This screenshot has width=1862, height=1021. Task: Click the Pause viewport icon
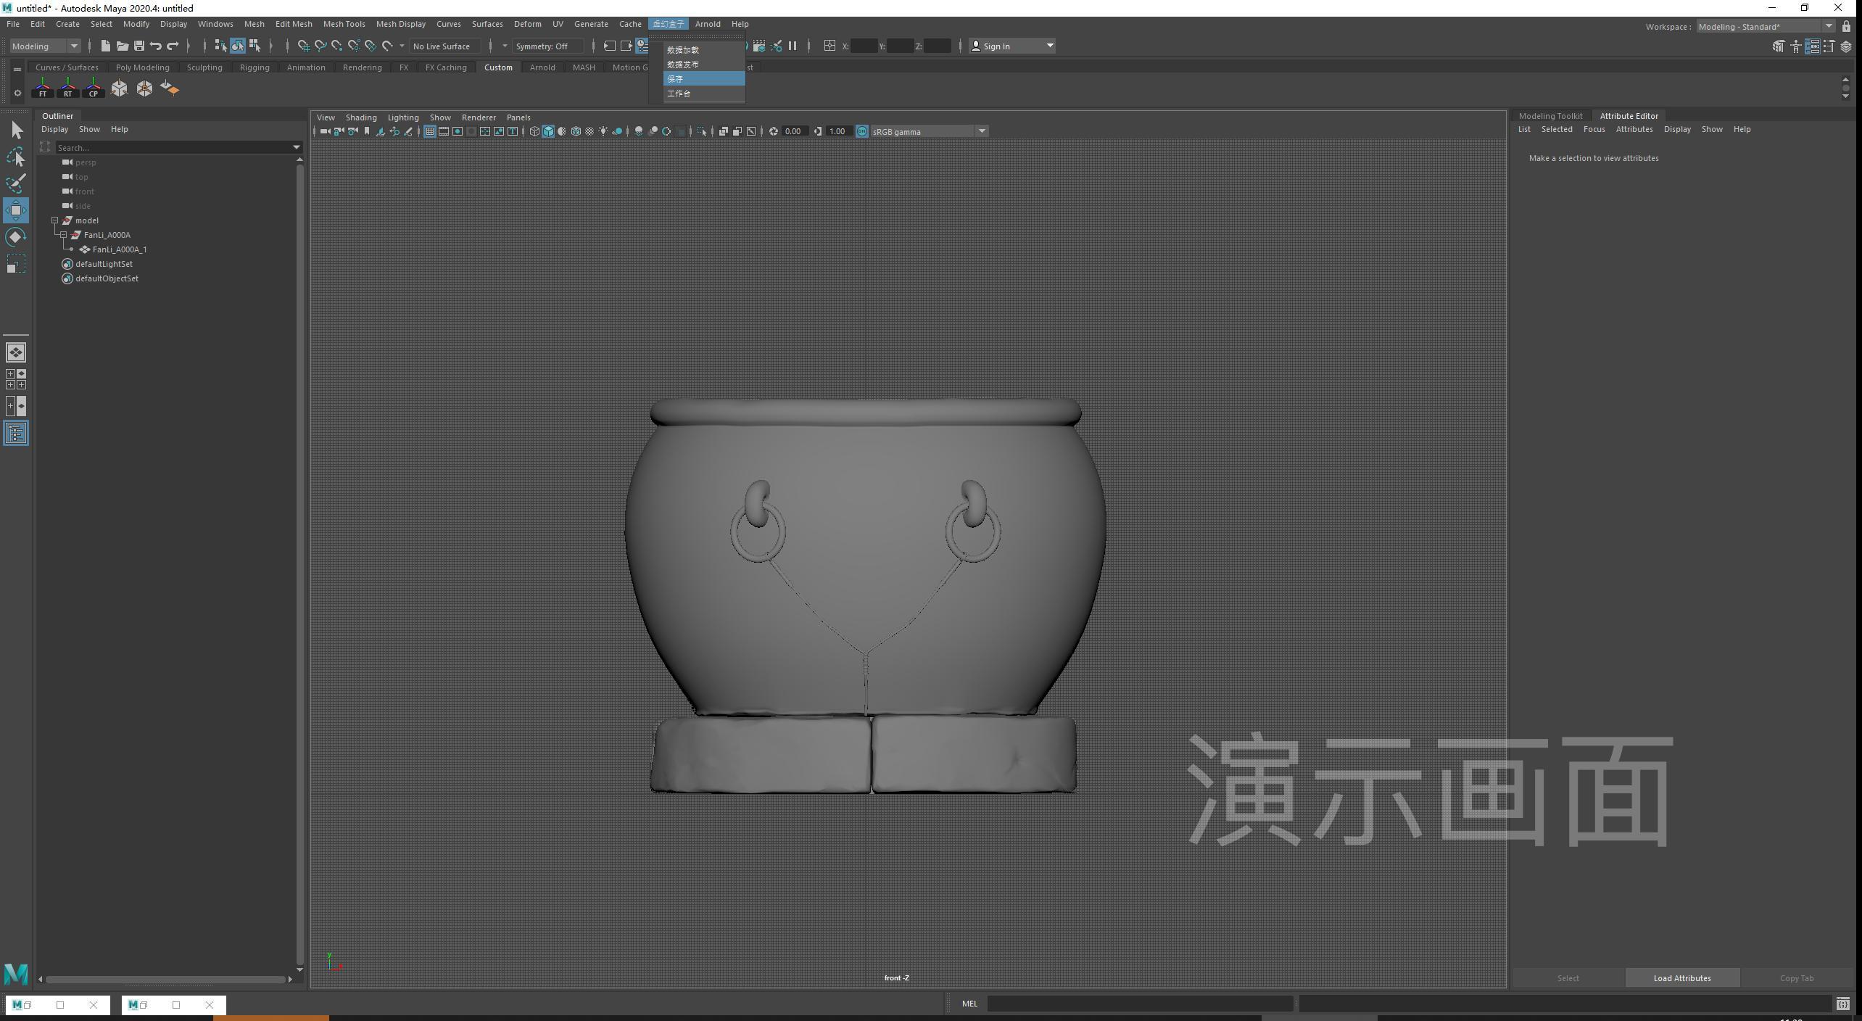pyautogui.click(x=793, y=46)
